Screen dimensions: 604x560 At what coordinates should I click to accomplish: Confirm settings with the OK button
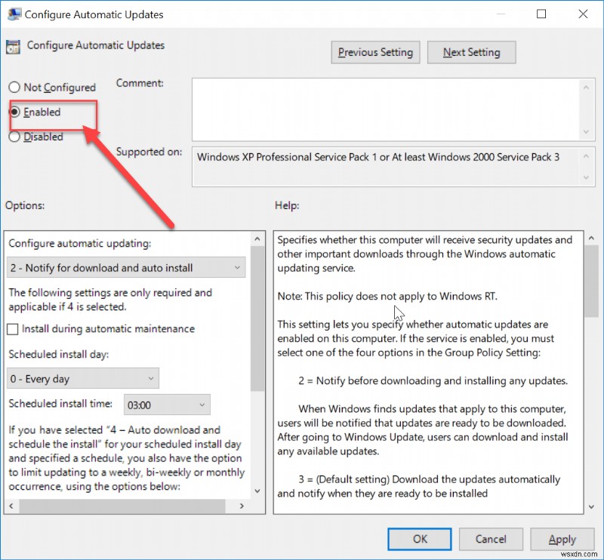click(x=419, y=539)
